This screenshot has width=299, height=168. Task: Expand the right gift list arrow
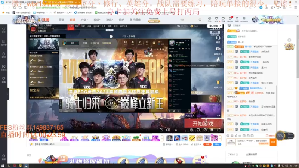(x=220, y=138)
